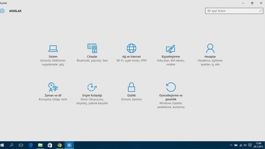Minimize the Ayarlar window
Viewport: 265px width, 149px height.
tap(243, 3)
